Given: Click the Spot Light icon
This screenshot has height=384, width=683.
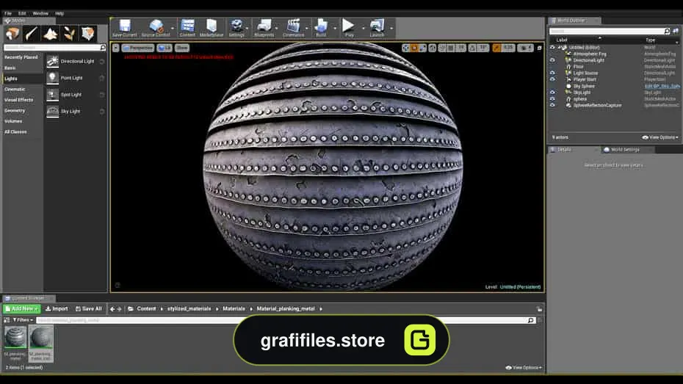Looking at the screenshot, I should pyautogui.click(x=53, y=95).
